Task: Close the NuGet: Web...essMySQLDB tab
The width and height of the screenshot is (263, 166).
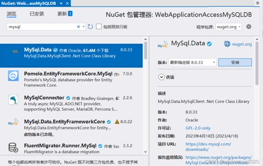Action: [x=67, y=3]
